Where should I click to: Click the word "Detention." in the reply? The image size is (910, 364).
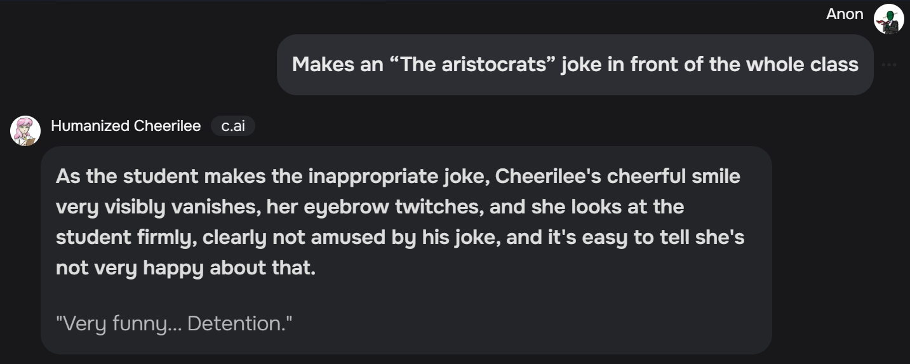coord(239,324)
